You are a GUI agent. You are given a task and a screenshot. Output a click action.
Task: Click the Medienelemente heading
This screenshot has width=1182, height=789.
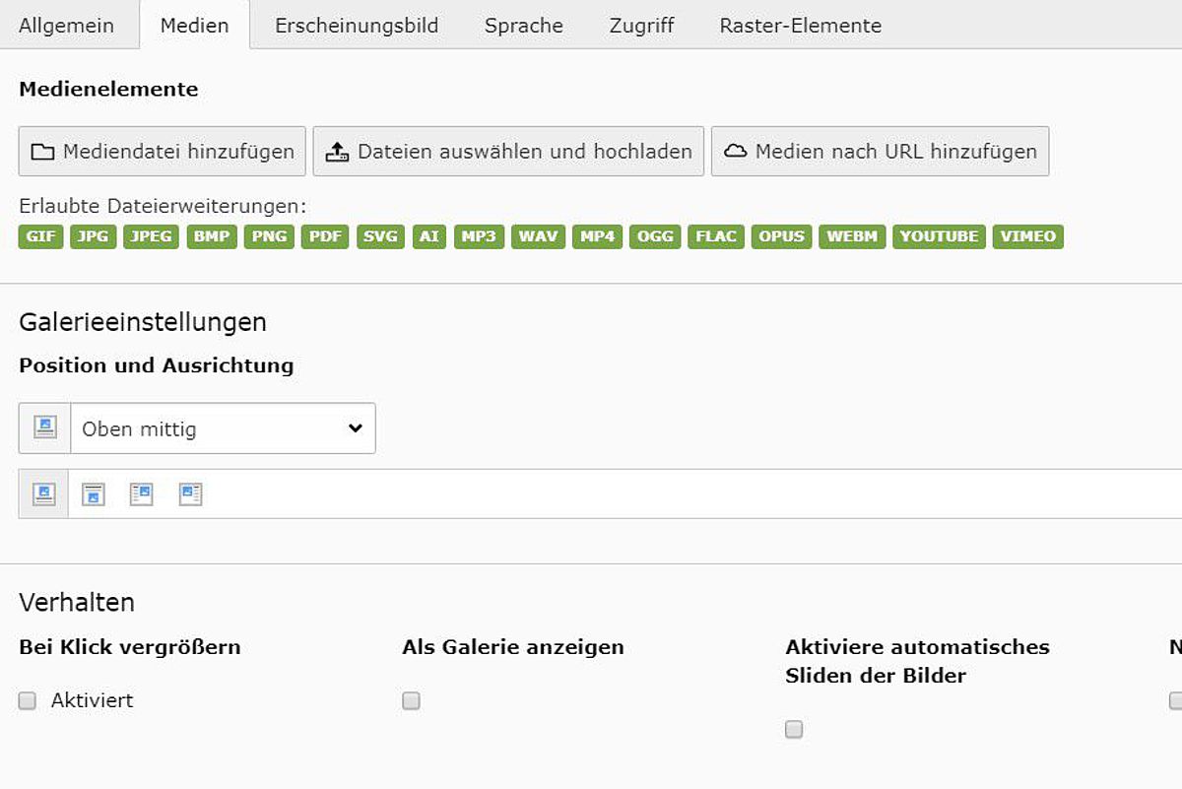(x=108, y=90)
